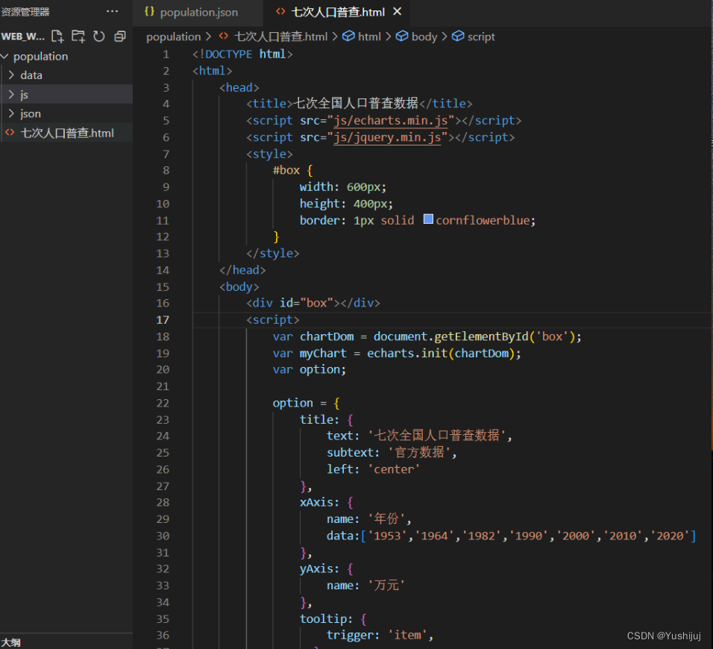Screen dimensions: 713x649
Task: Click the yAxis property name
Action: click(x=316, y=569)
